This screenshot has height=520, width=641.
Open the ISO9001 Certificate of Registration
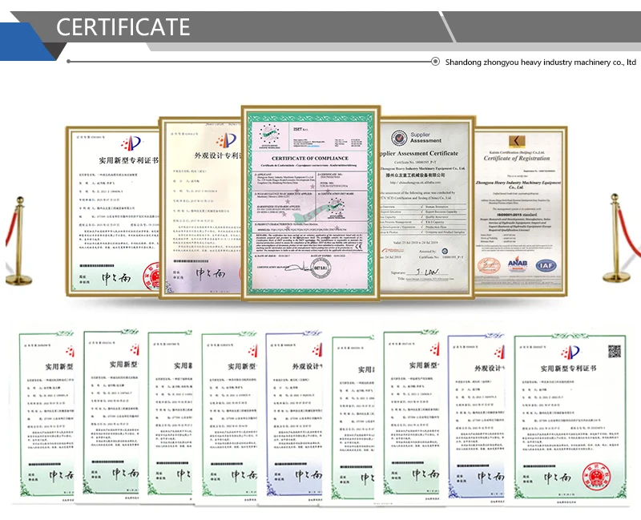click(x=520, y=211)
